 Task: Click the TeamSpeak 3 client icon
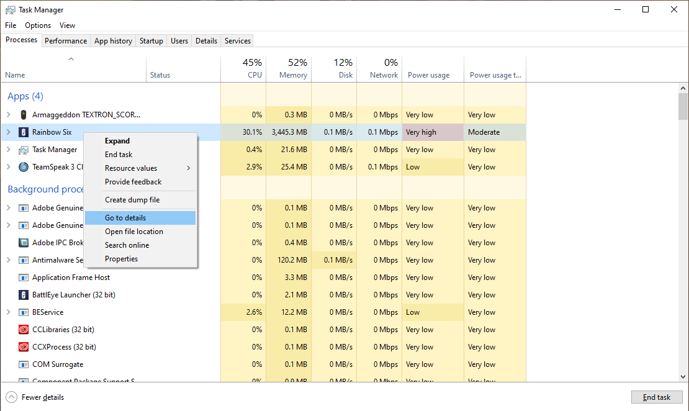click(x=24, y=167)
